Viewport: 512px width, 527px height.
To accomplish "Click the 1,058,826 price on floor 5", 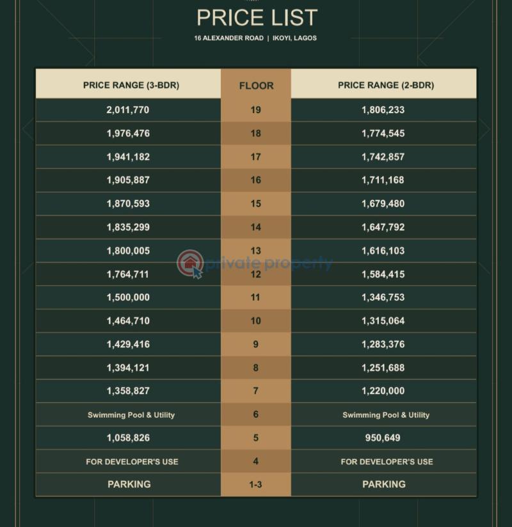I will (128, 438).
